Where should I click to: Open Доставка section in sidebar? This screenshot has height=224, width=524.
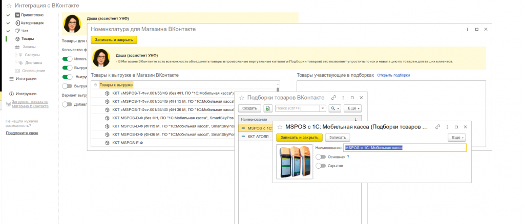tap(33, 63)
